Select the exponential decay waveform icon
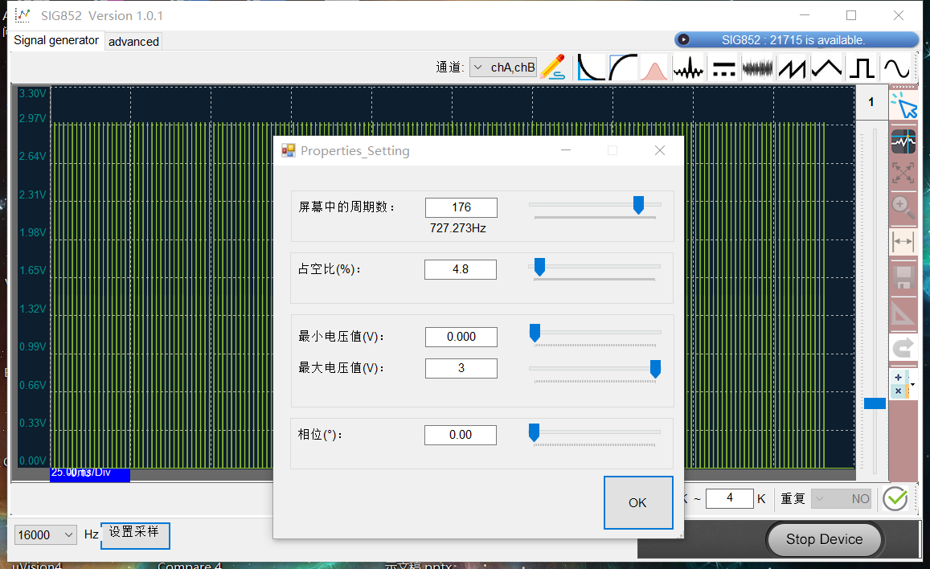Viewport: 930px width, 569px height. pos(591,67)
